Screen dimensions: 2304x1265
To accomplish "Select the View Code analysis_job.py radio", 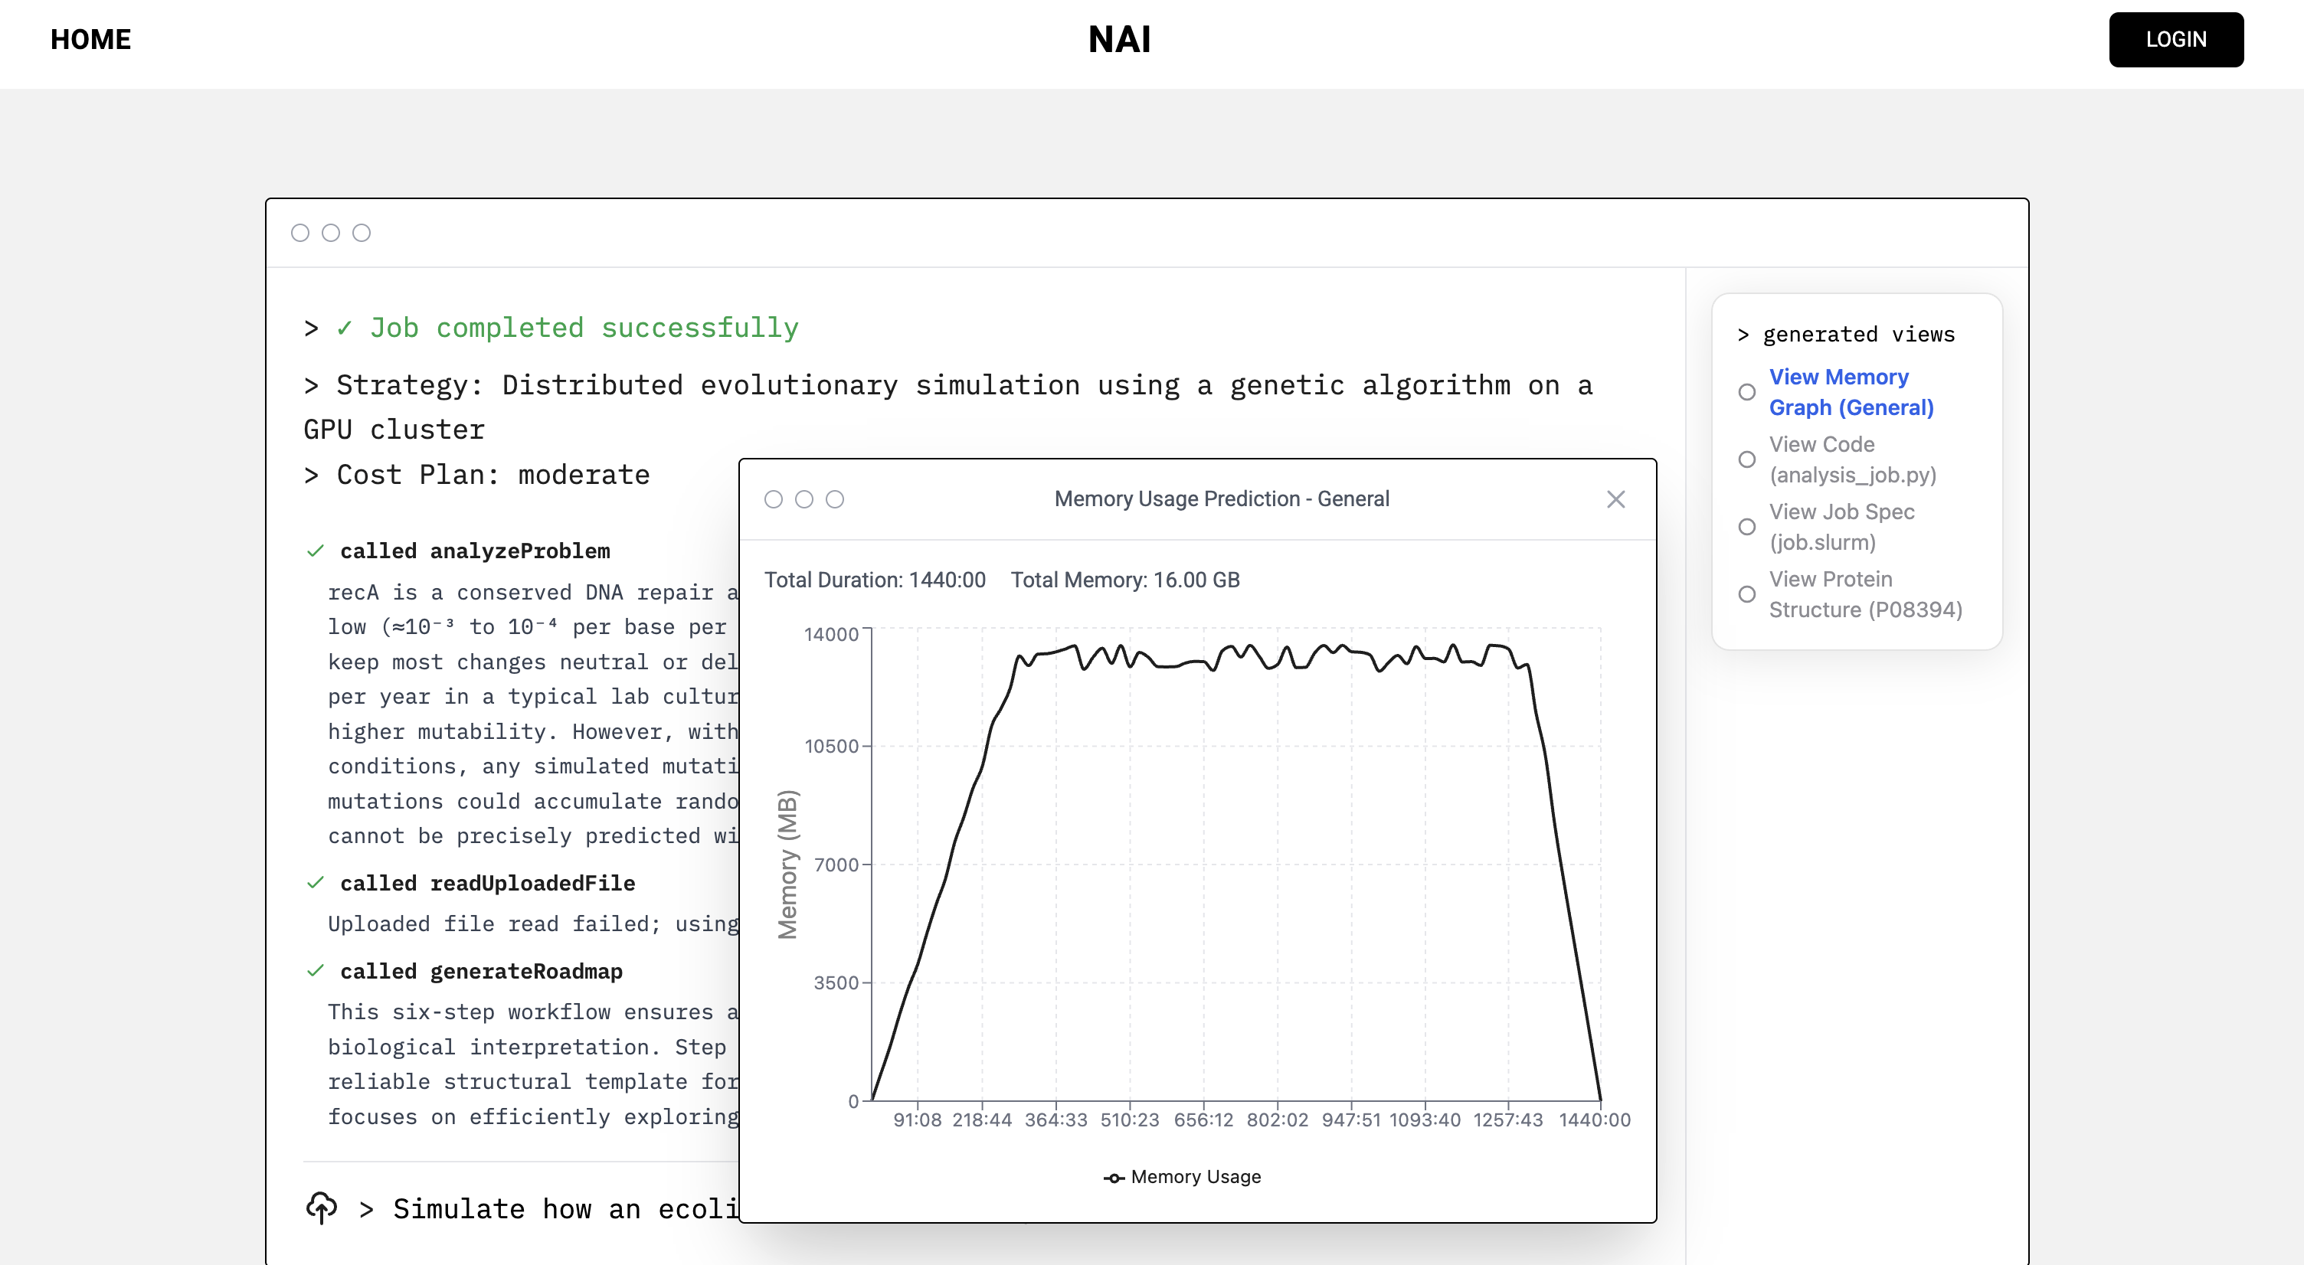I will pyautogui.click(x=1747, y=459).
